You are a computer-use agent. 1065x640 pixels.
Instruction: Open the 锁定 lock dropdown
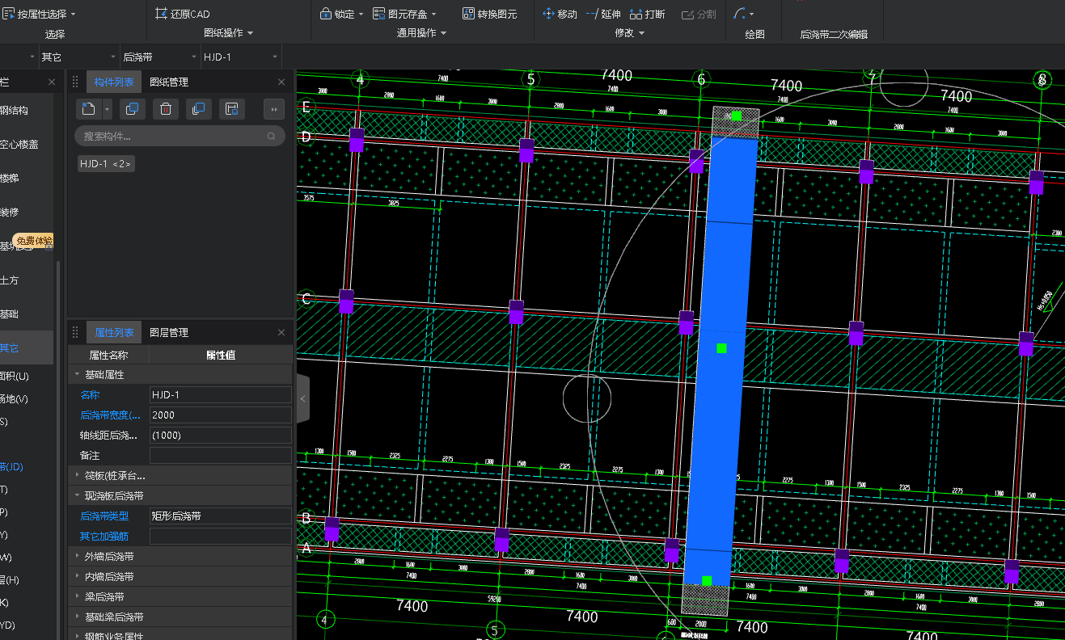click(x=342, y=14)
